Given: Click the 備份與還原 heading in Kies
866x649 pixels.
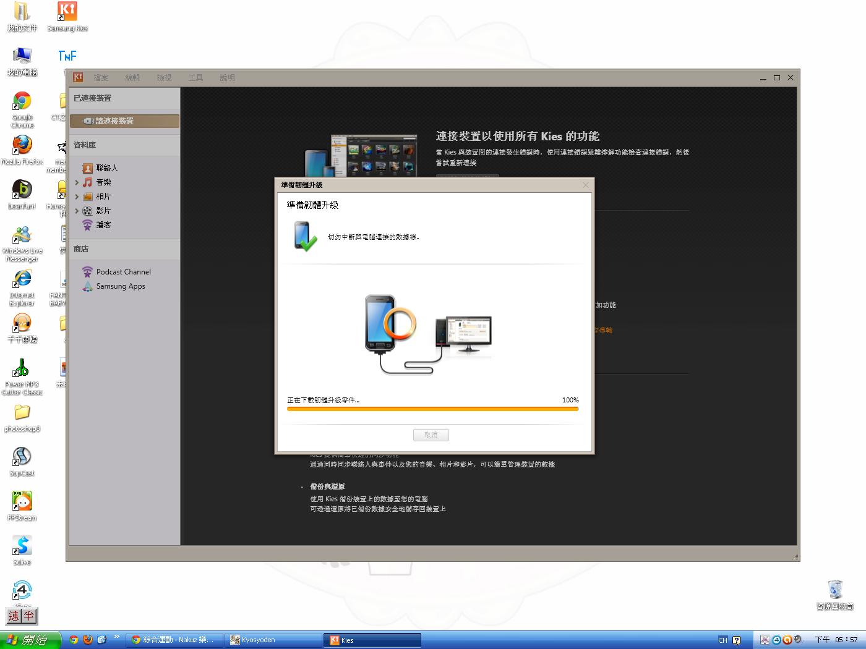Looking at the screenshot, I should coord(327,486).
